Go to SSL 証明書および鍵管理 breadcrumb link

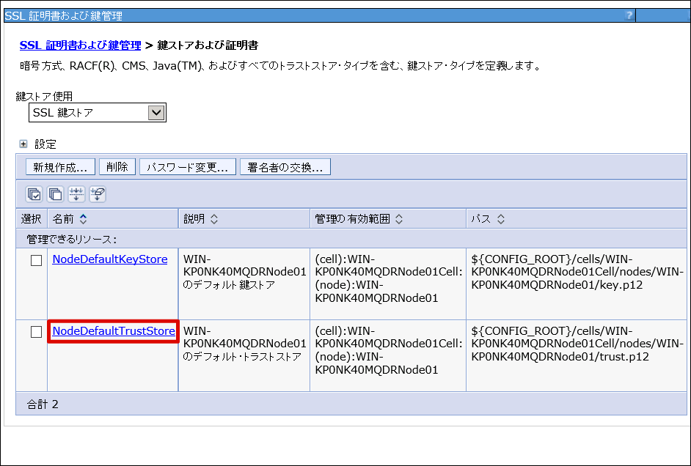80,45
